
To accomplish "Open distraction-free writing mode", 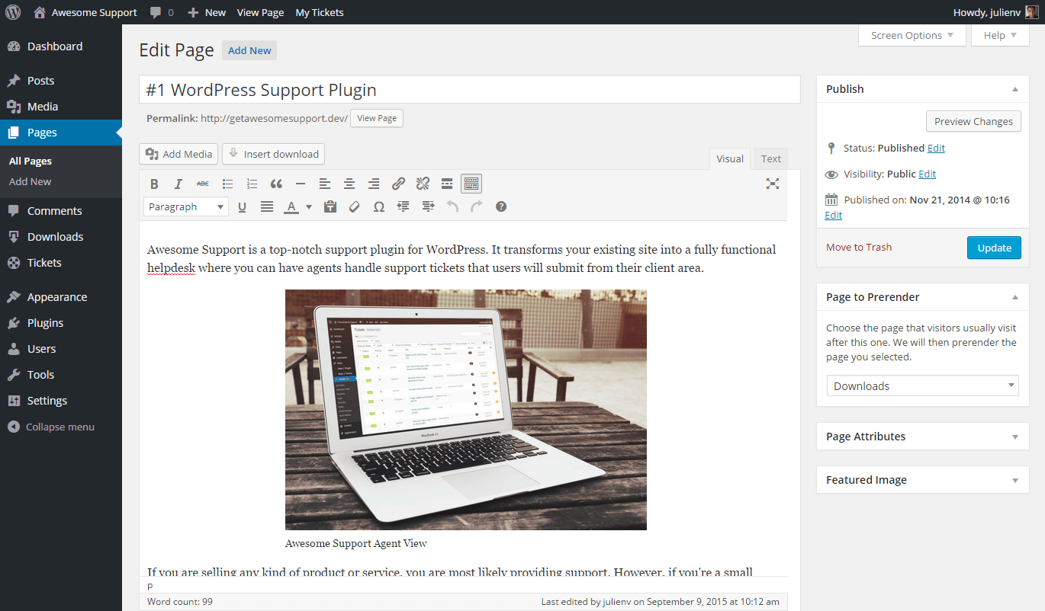I will [x=773, y=184].
